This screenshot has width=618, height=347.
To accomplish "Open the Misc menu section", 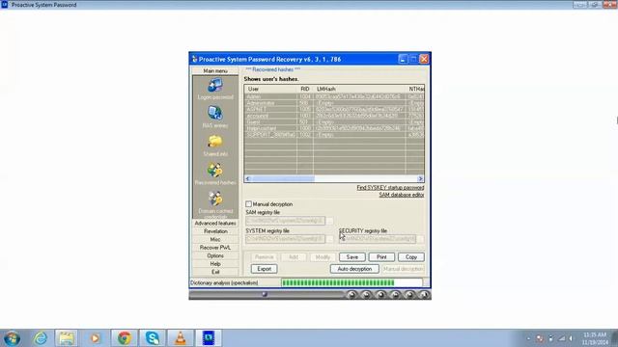I will 215,239.
